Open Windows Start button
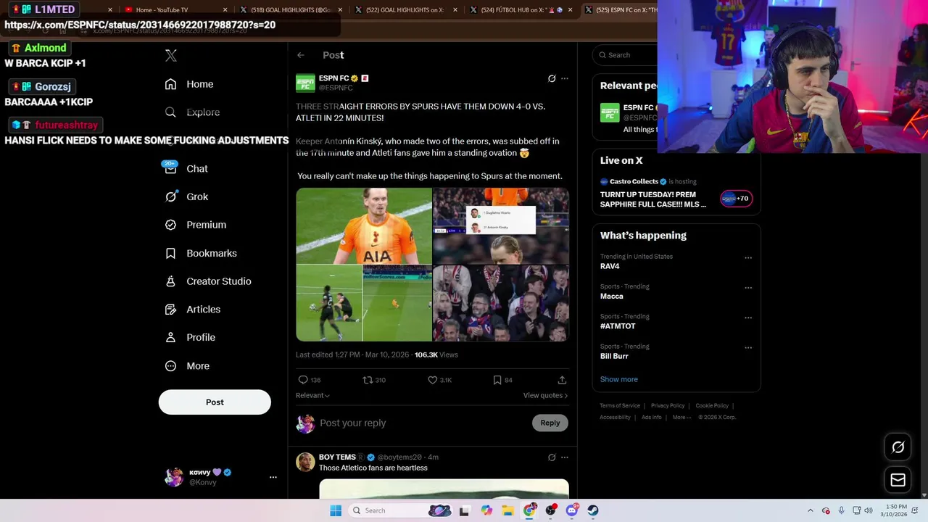This screenshot has width=928, height=522. pos(336,510)
